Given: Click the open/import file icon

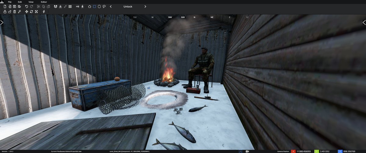Looking at the screenshot, I should pos(10,6).
